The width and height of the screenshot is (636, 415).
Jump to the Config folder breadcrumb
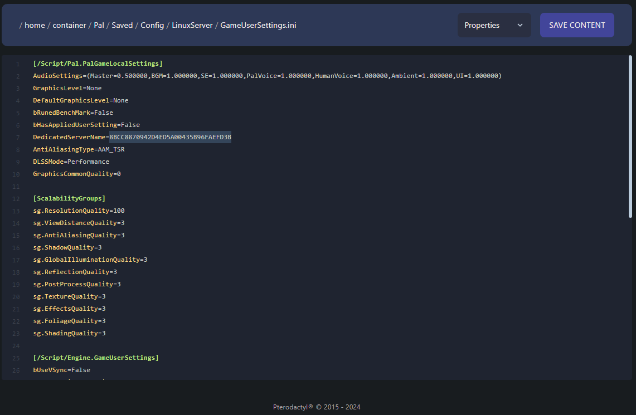coord(152,25)
